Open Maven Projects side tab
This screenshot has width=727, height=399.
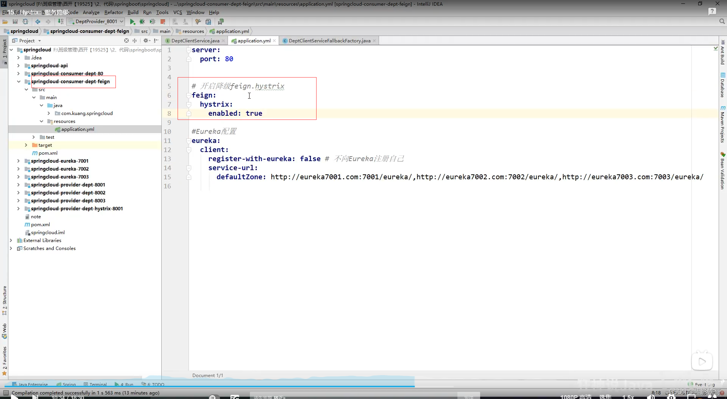[x=722, y=125]
